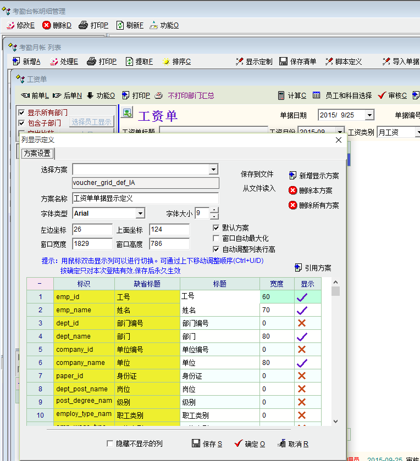
Task: Toggle display mark for dept_id row
Action: [301, 323]
